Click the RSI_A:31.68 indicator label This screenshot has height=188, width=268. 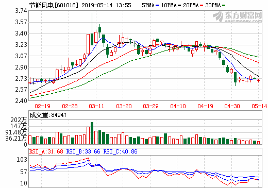(x=46, y=151)
